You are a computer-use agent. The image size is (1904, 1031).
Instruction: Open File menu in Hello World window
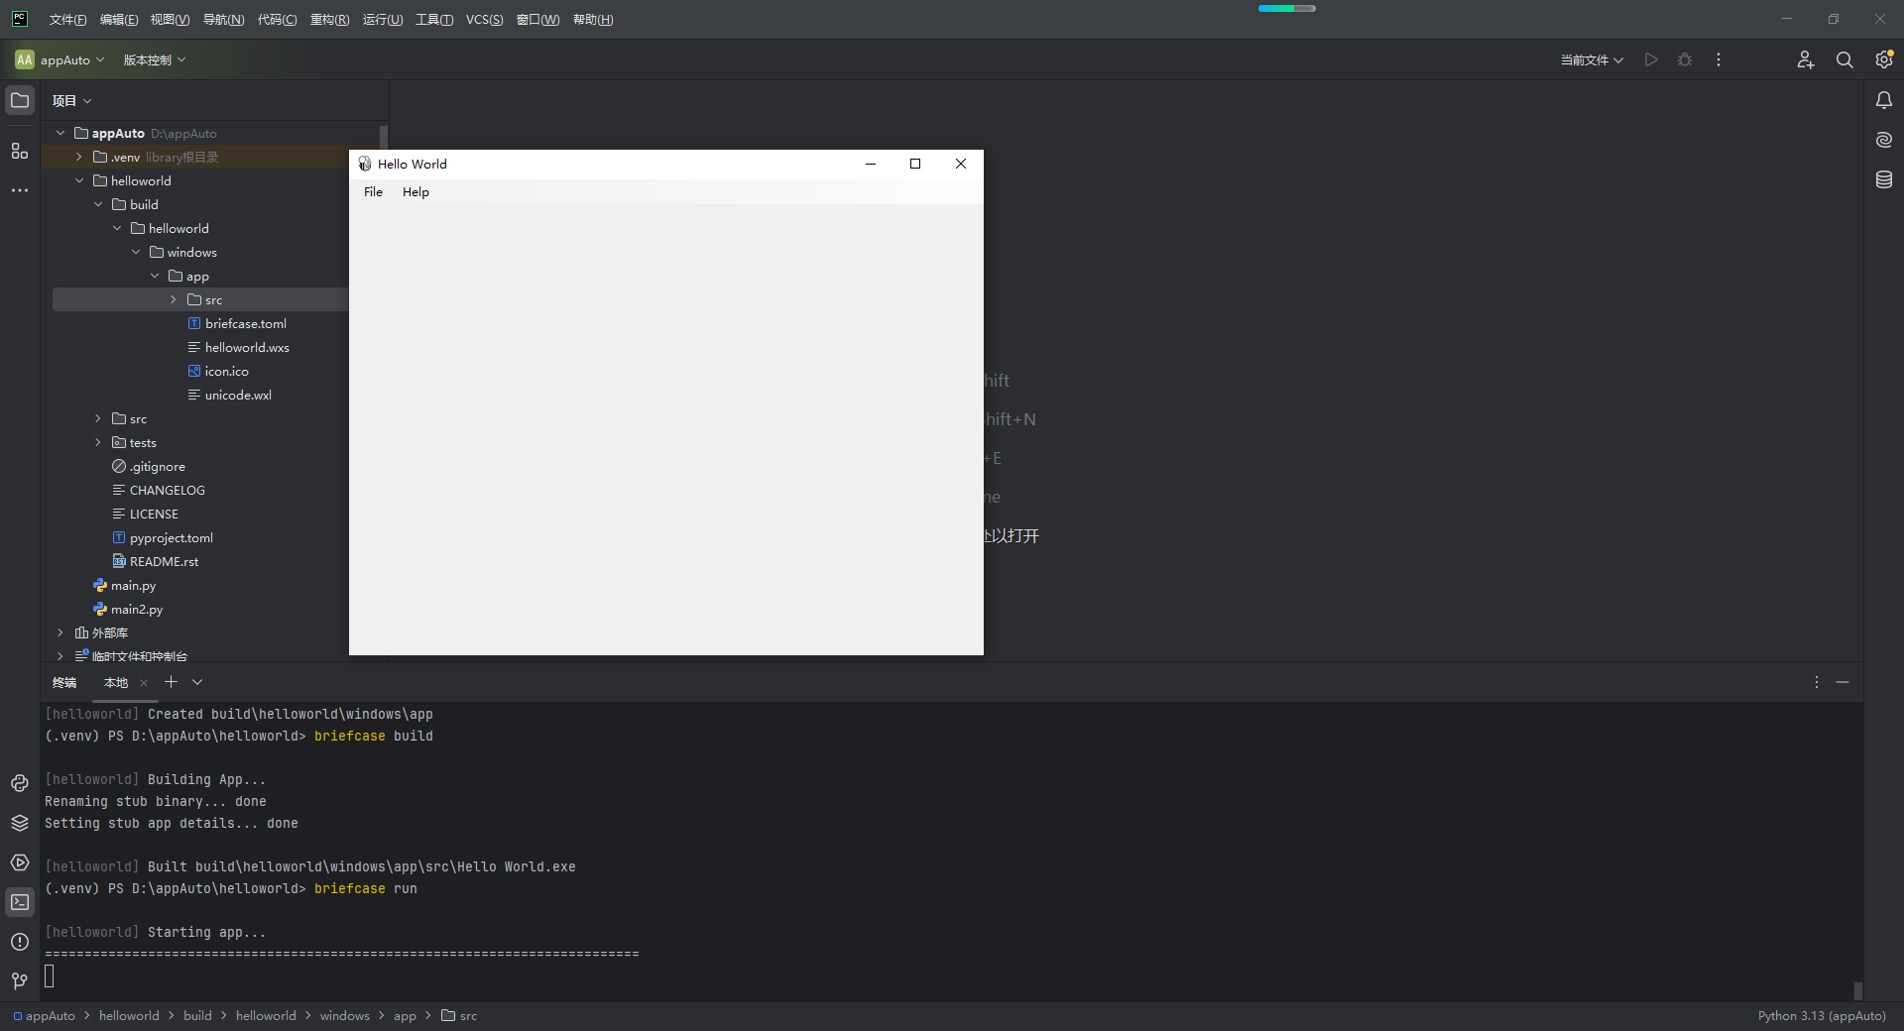pos(373,192)
